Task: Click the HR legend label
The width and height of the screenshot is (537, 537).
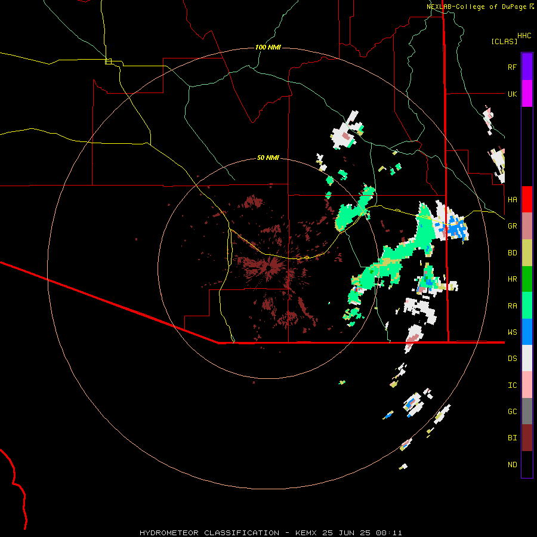Action: tap(512, 279)
